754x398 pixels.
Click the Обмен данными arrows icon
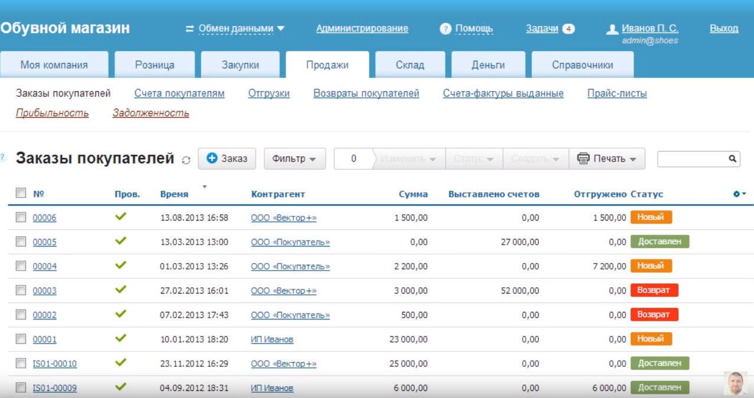pyautogui.click(x=190, y=28)
